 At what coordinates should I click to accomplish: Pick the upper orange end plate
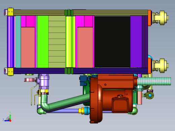click(x=149, y=18)
